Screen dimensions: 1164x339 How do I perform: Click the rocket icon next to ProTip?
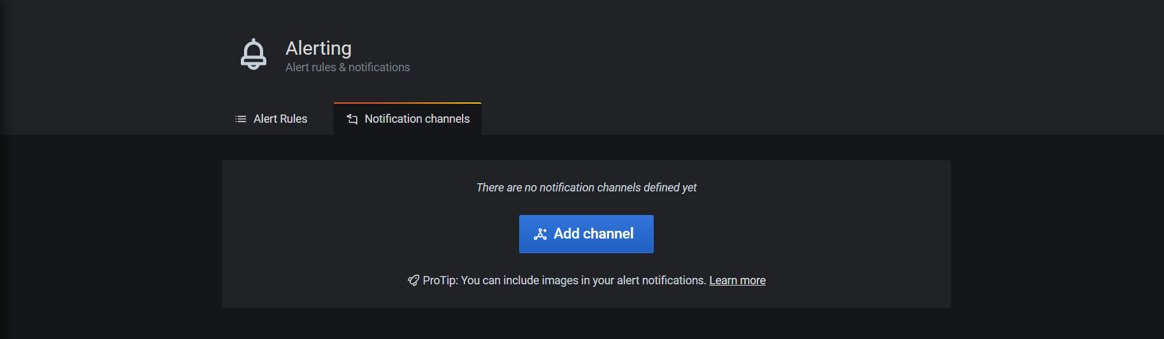click(413, 280)
